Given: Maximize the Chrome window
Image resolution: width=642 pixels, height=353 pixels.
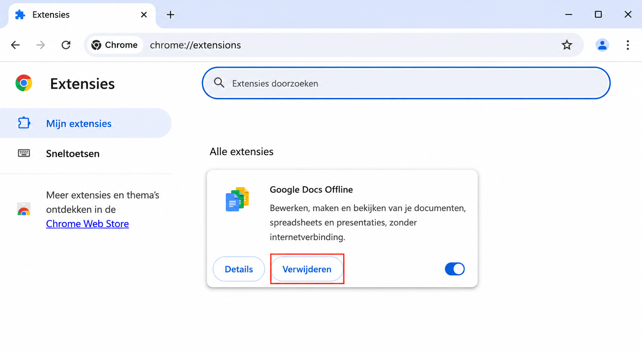Looking at the screenshot, I should pos(598,14).
